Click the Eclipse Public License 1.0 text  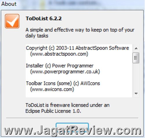[53, 111]
